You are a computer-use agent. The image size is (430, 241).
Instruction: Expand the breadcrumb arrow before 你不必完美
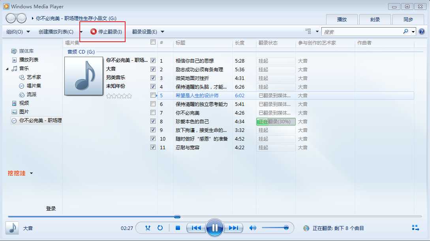tap(32, 19)
